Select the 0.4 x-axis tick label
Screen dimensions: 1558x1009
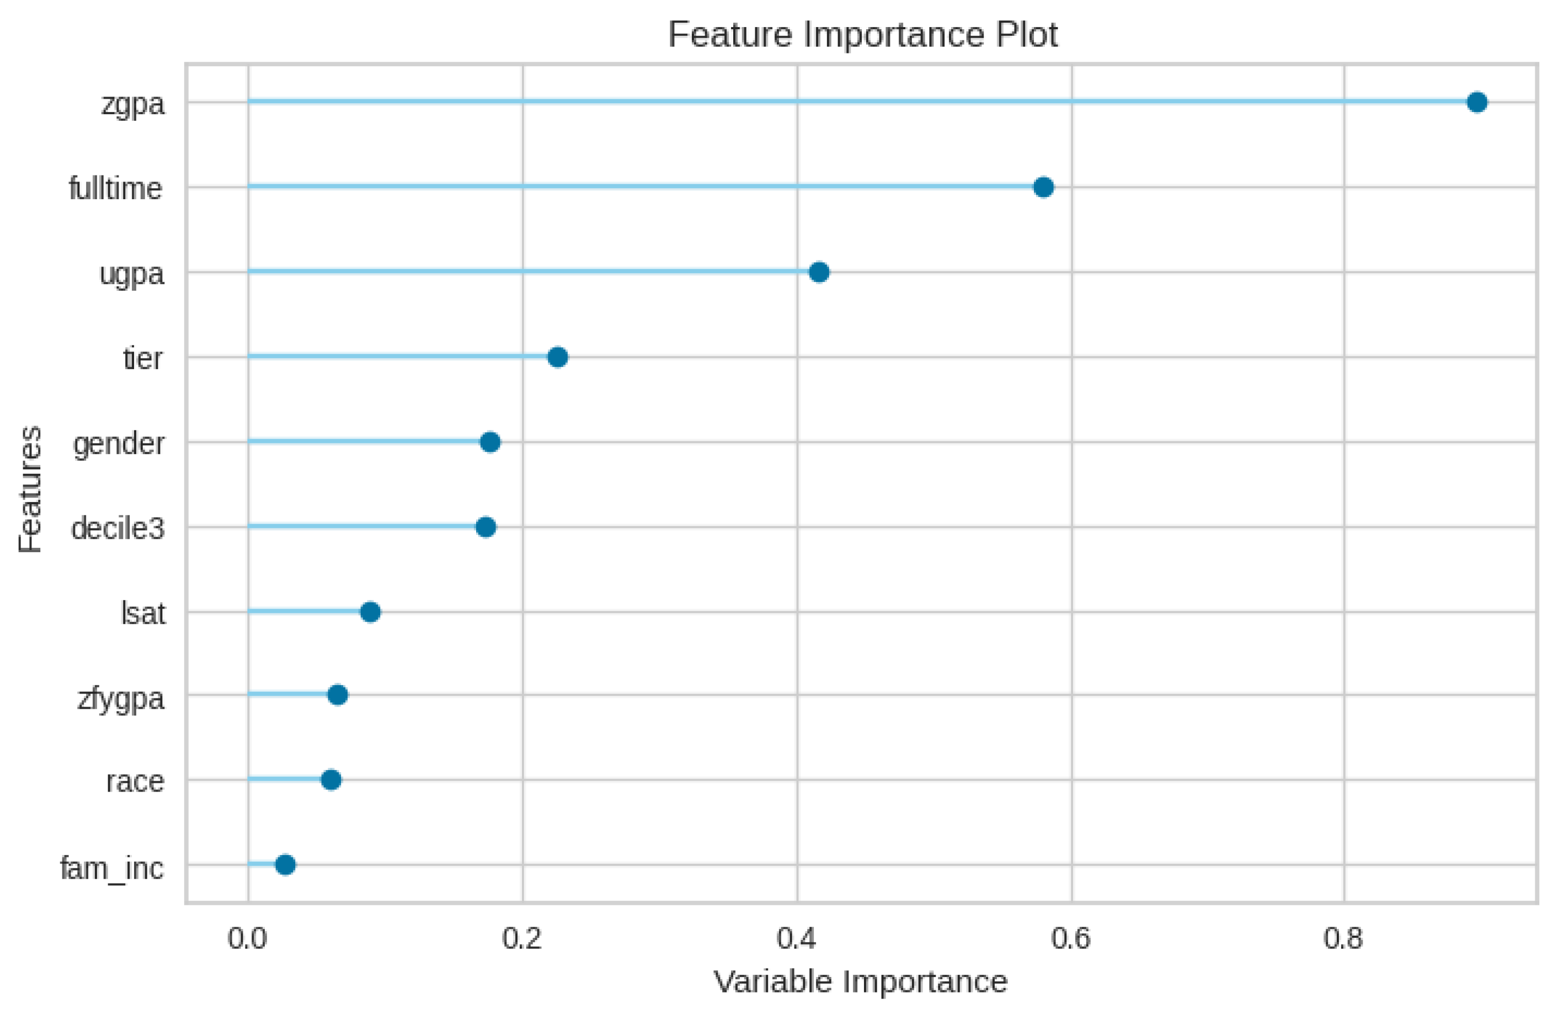(797, 939)
